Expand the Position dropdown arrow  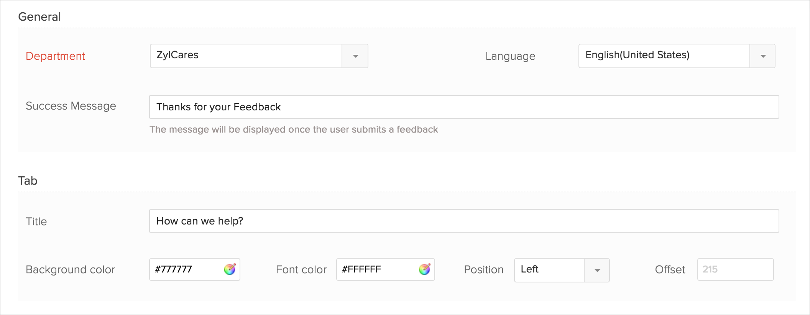click(597, 270)
